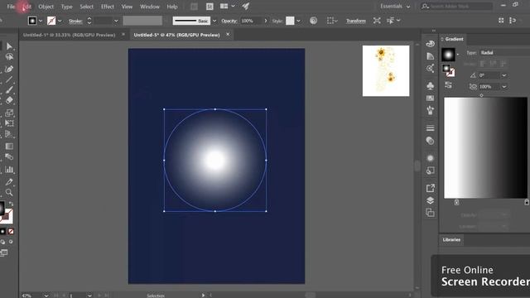
Task: Click the Adobe Stock St icon
Action: 210,7
